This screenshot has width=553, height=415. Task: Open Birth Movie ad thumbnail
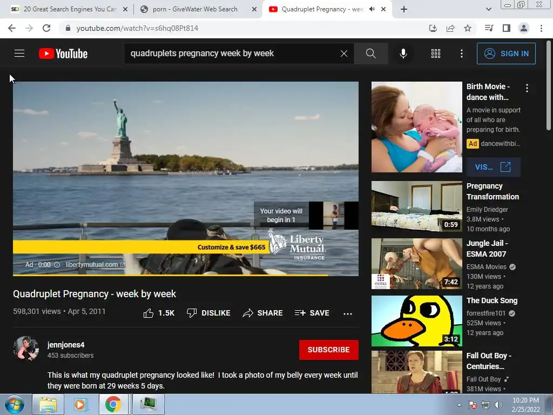(x=416, y=127)
